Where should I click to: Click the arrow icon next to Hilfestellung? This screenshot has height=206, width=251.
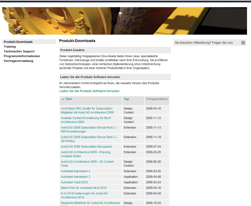(x=243, y=43)
